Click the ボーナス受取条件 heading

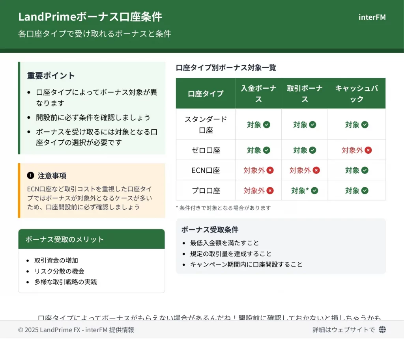click(210, 229)
